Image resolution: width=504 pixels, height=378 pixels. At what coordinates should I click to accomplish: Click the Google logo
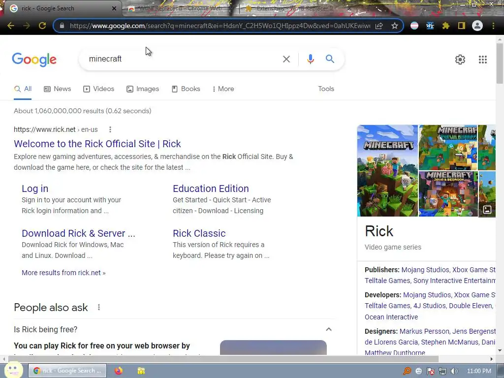(x=34, y=60)
